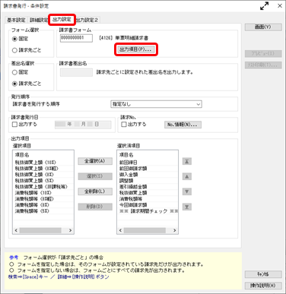Move selected item to bottom of list
Viewport: 286px width, 294px height.
(x=187, y=207)
